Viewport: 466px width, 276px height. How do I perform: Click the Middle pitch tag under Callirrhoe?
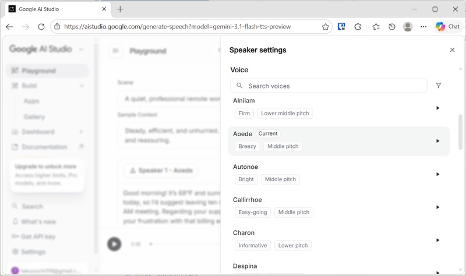click(294, 212)
